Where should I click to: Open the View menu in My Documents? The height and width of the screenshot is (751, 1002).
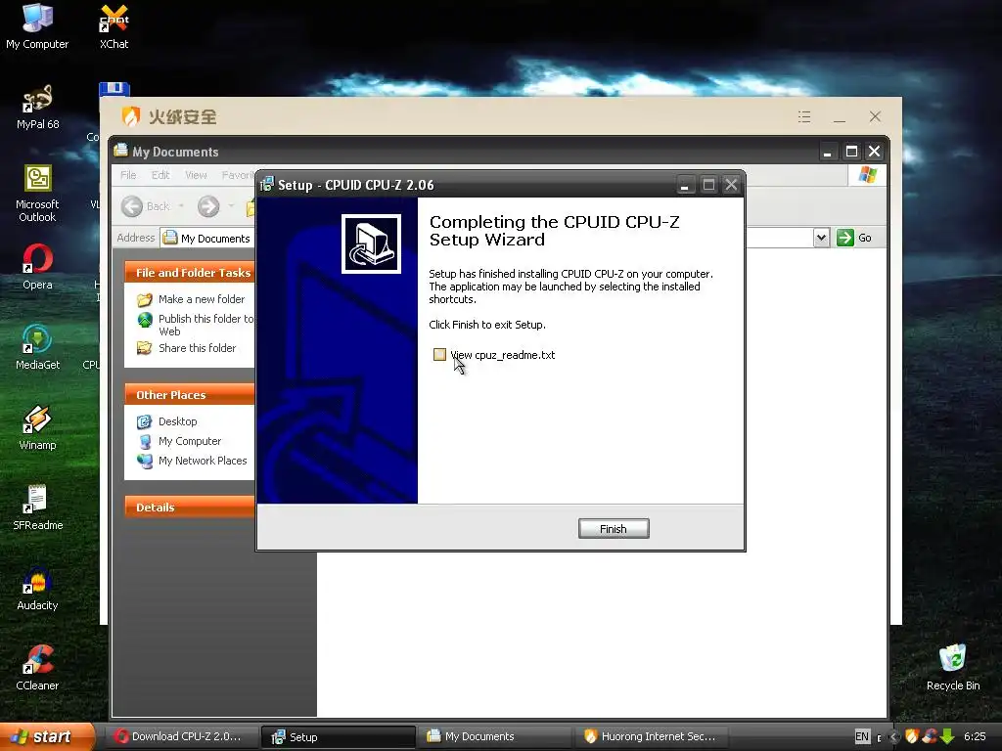coord(196,175)
